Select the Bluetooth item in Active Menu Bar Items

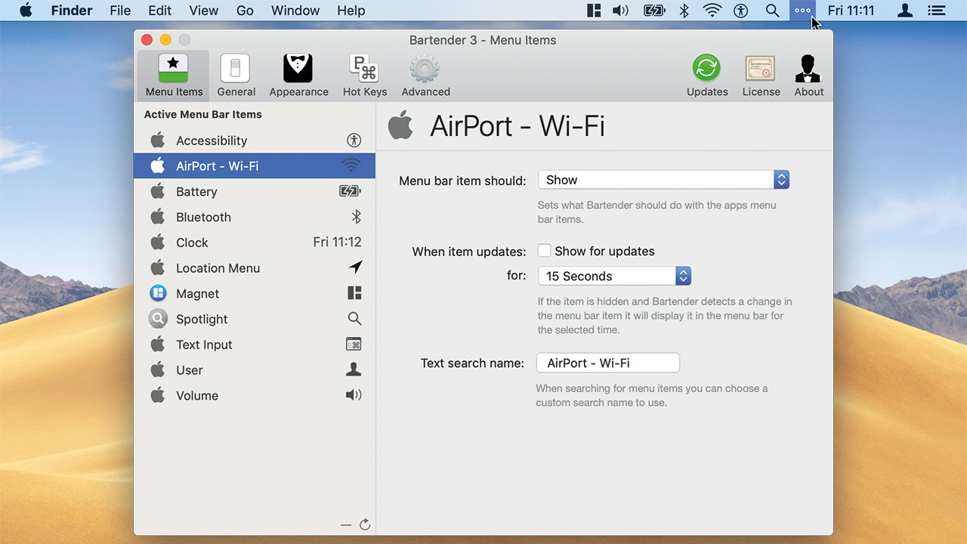pos(205,217)
